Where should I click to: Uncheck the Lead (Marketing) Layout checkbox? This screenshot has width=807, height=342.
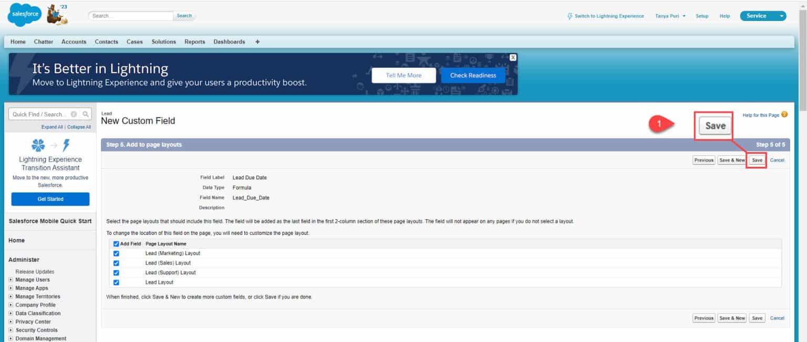tap(116, 253)
